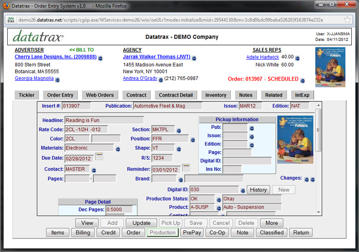Select the Notes tab
359x252 pixels.
[246, 95]
